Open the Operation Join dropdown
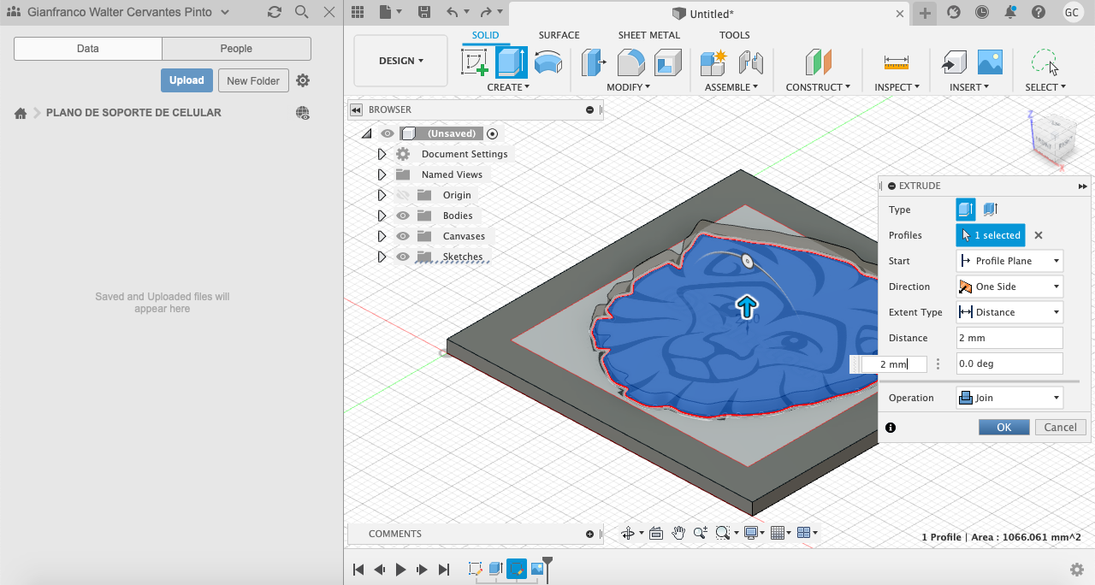The width and height of the screenshot is (1095, 585). pyautogui.click(x=1009, y=398)
